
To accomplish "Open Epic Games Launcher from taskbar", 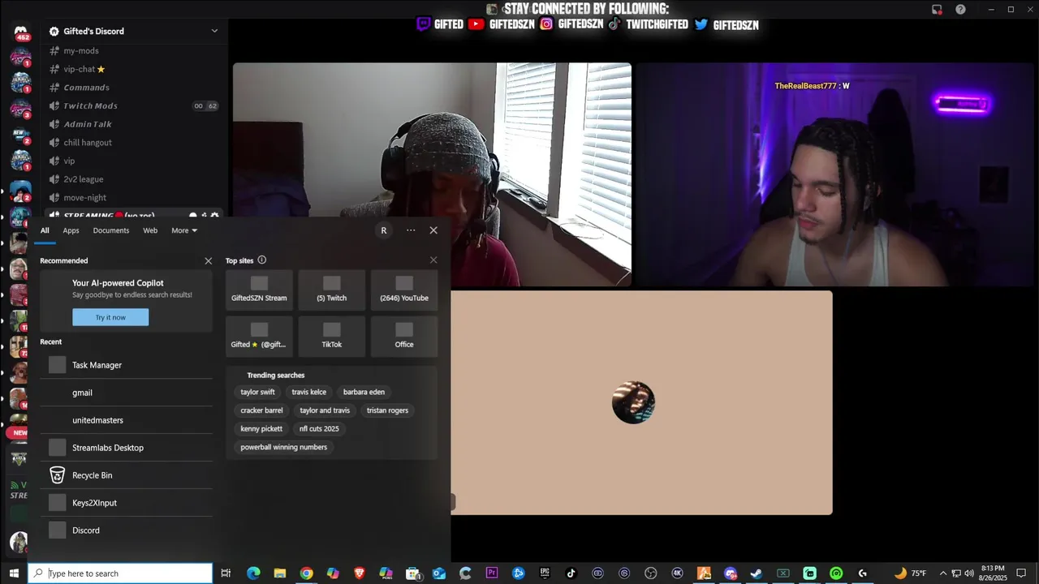I will [x=545, y=573].
